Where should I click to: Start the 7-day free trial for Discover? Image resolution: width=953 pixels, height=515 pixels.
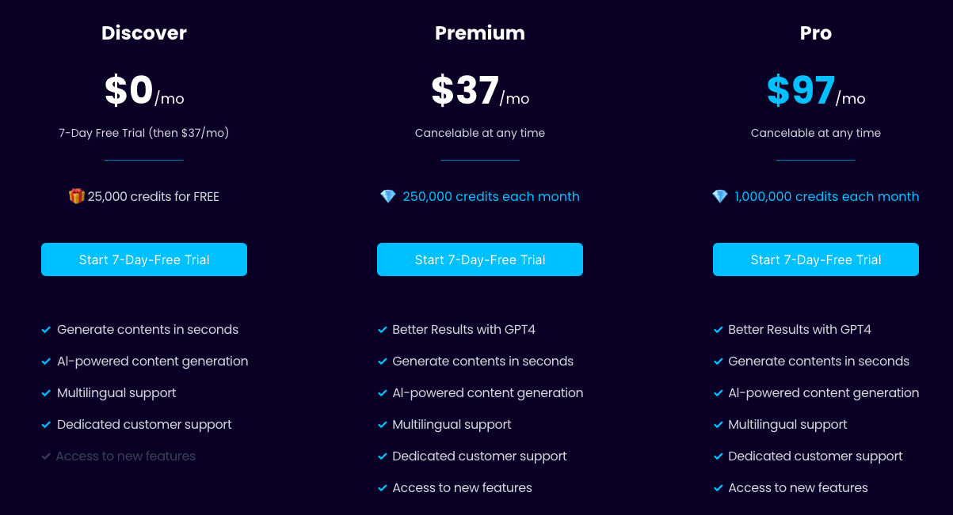(144, 259)
